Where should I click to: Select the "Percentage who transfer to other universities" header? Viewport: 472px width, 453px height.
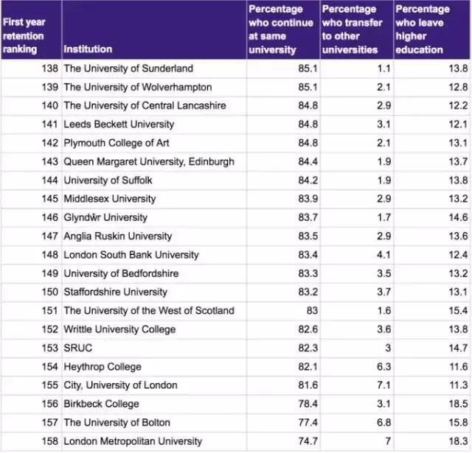357,29
